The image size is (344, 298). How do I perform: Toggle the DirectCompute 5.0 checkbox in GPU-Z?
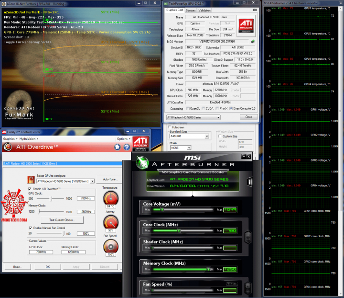click(231, 108)
